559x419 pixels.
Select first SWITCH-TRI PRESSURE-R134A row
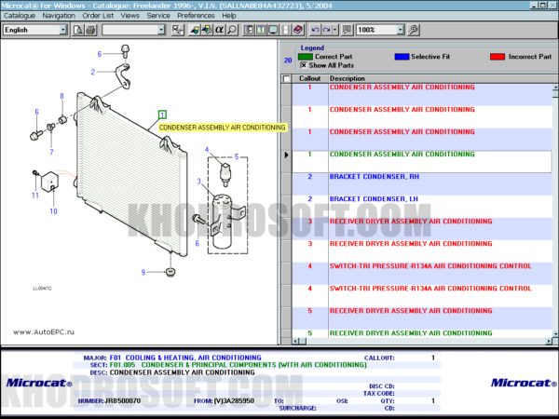[422, 273]
